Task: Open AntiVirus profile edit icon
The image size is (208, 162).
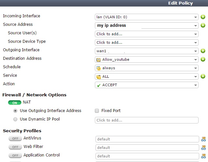Action: pyautogui.click(x=203, y=139)
